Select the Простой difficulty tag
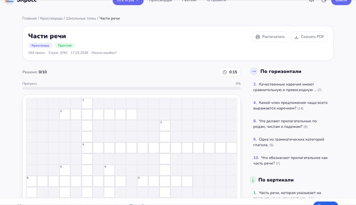 click(x=65, y=46)
